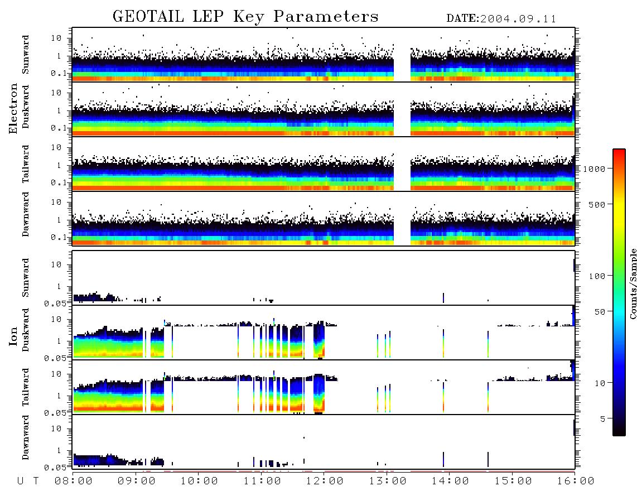The width and height of the screenshot is (637, 491).
Task: Click the 0.1 tick on Electron Dawnward axis
Action: pos(59,237)
